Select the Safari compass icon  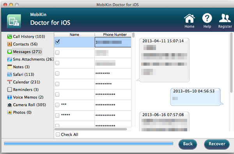point(9,74)
